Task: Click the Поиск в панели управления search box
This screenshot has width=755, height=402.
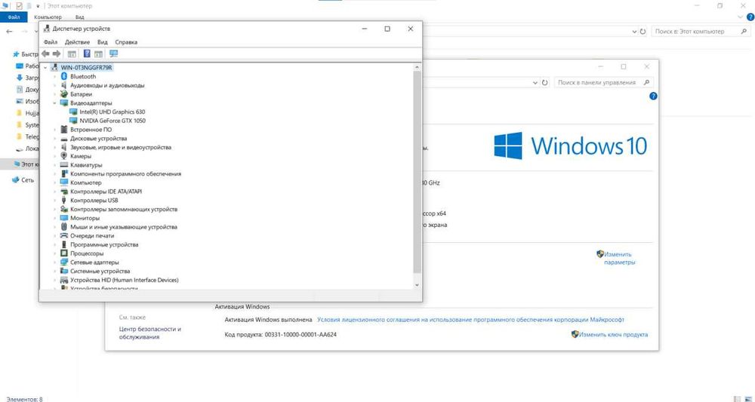Action: (604, 83)
